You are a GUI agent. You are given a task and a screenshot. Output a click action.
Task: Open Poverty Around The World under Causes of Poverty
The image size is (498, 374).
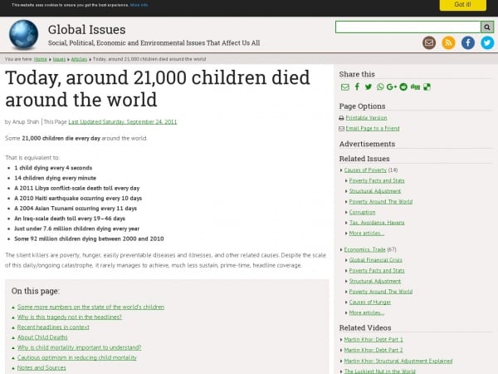tap(381, 202)
